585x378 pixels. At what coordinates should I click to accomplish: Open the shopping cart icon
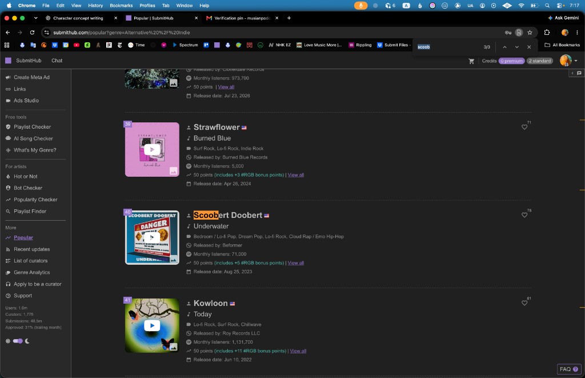(x=471, y=61)
